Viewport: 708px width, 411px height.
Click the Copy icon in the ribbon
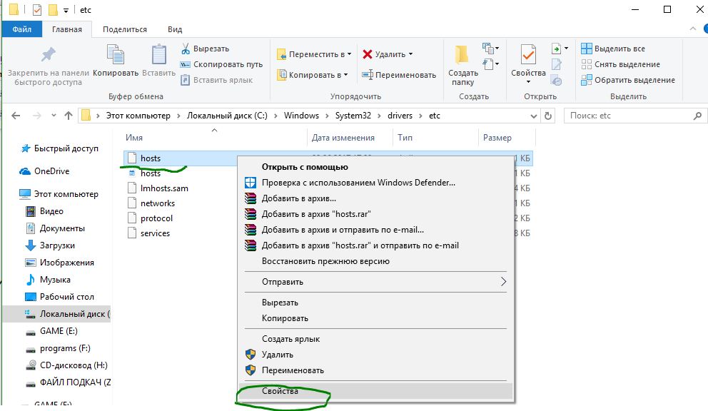[x=115, y=56]
